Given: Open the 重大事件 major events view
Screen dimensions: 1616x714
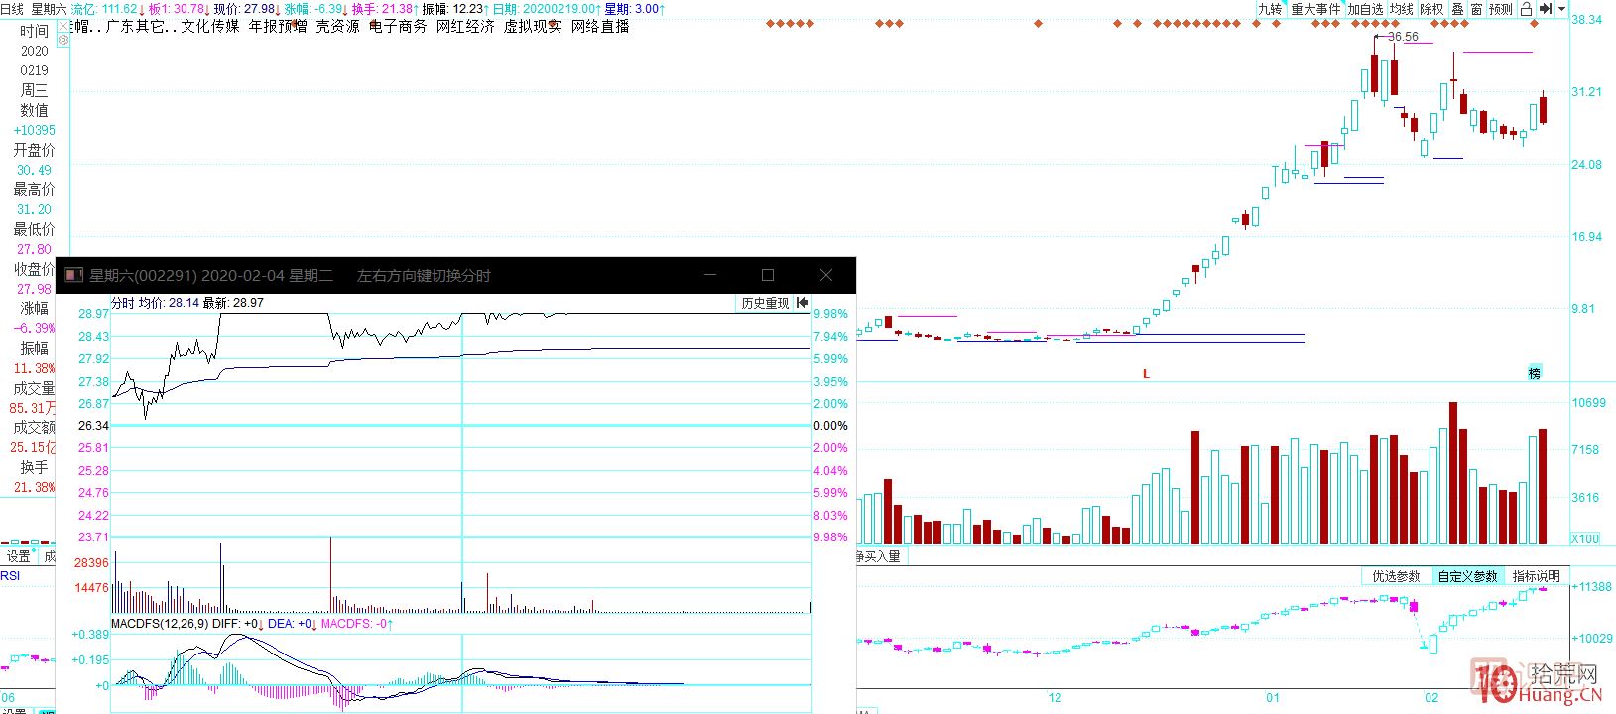Looking at the screenshot, I should 1314,9.
